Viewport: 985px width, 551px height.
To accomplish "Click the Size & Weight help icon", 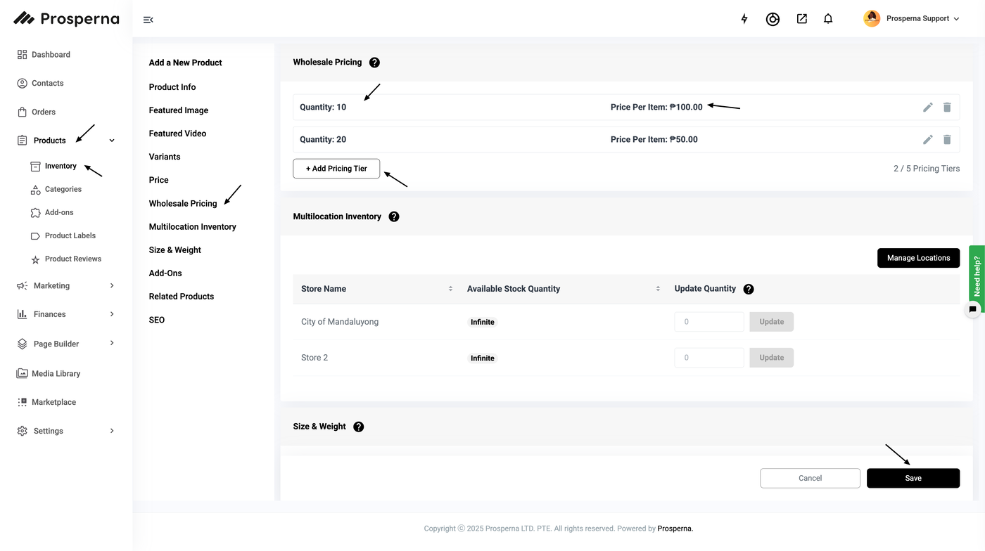I will coord(359,427).
